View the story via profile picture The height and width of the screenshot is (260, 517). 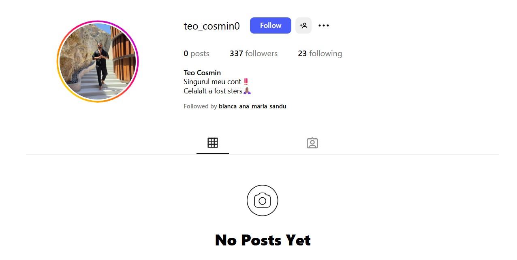coord(98,61)
